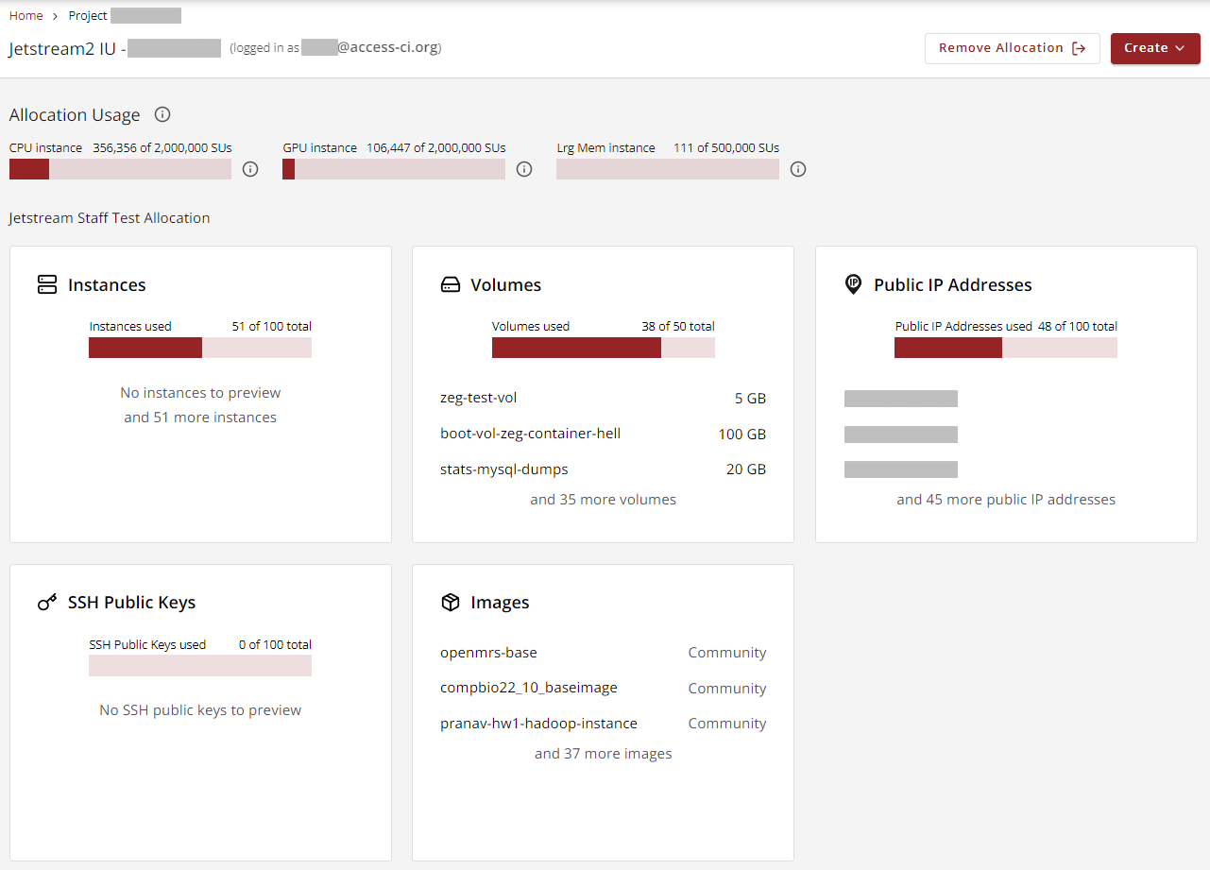Image resolution: width=1210 pixels, height=870 pixels.
Task: Click the CPU instance usage bar
Action: click(120, 169)
